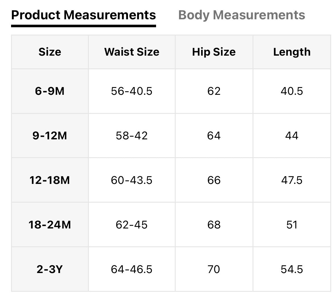334x298 pixels.
Task: Select the 9-12M size row label
Action: coord(50,136)
